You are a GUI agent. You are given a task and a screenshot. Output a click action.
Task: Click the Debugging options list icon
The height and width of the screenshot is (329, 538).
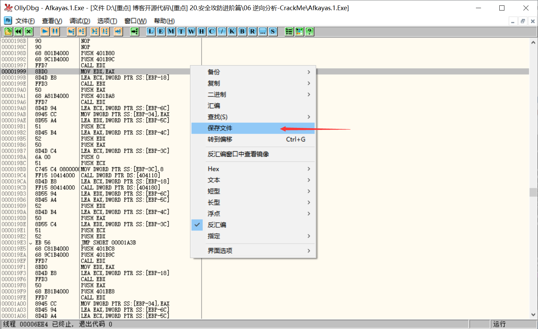[289, 32]
